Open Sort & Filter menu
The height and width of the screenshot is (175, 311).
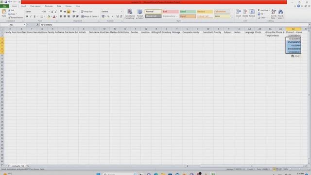pos(274,14)
